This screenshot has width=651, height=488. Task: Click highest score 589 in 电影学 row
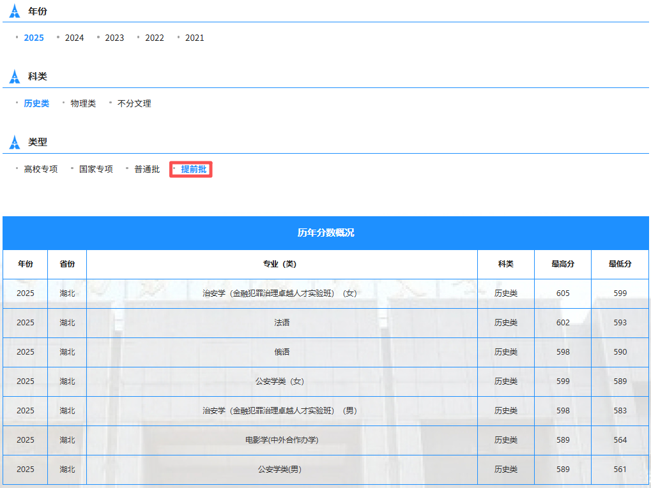pos(563,441)
